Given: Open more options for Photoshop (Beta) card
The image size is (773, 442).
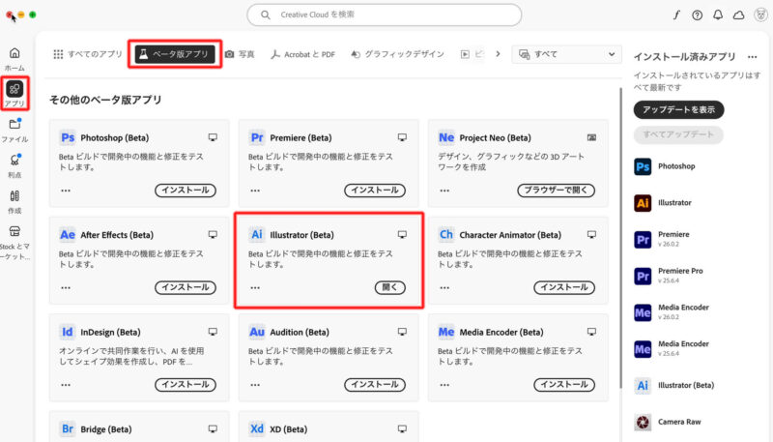Looking at the screenshot, I should (66, 191).
